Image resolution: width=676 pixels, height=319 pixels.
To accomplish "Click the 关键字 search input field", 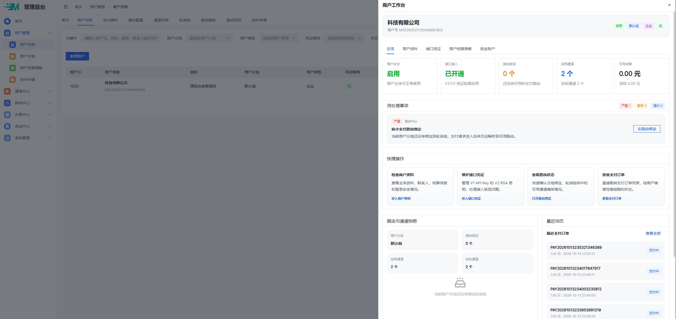I will tap(121, 38).
